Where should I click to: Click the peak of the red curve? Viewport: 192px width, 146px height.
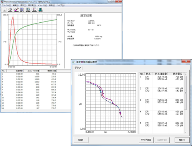[13, 17]
